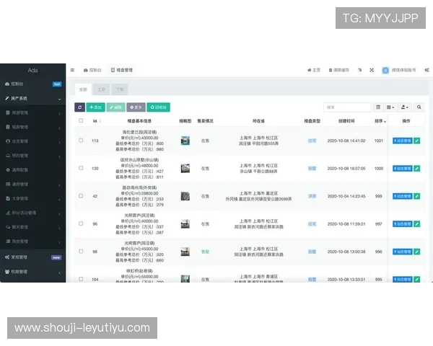
Task: Expand the 房源管理 sidebar submenu
Action: pos(33,113)
